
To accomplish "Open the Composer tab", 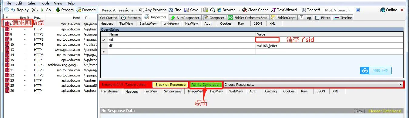I will (214, 18).
